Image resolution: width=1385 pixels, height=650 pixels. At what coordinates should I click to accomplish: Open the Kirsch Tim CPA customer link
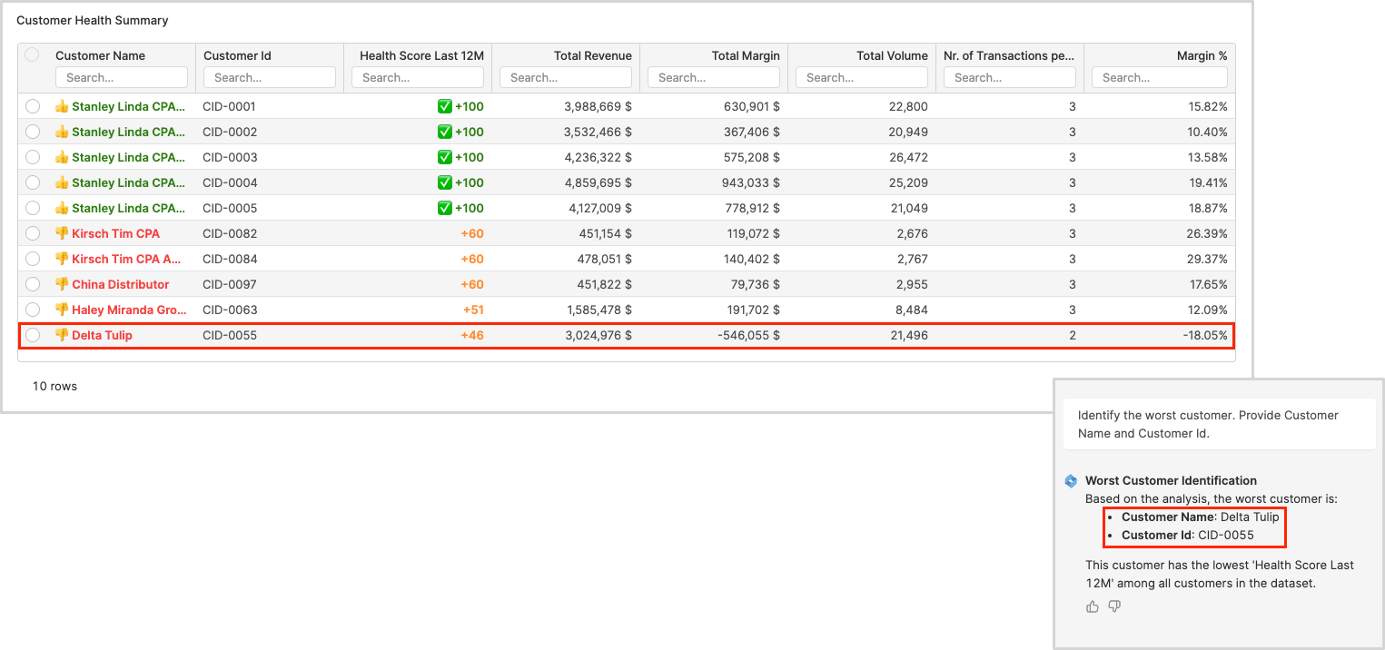pos(115,233)
